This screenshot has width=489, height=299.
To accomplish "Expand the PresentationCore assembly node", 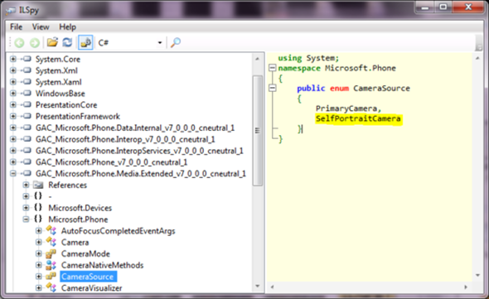I will (13, 104).
